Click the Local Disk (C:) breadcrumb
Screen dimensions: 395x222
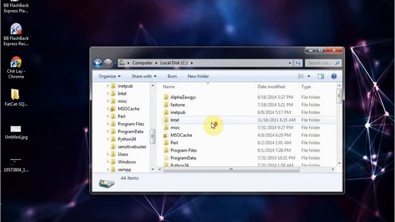pos(174,63)
